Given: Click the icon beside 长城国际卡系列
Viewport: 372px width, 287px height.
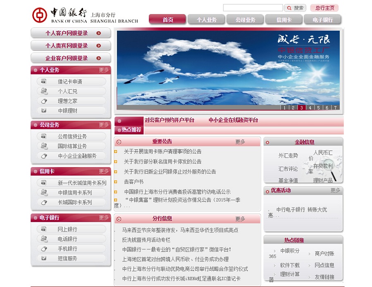Looking at the screenshot, I should pos(44,203).
